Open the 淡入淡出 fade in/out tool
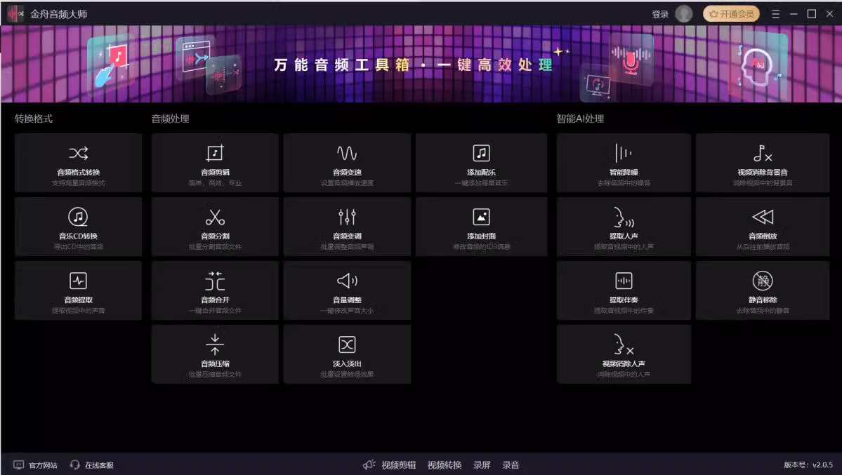The width and height of the screenshot is (842, 475). tap(347, 354)
